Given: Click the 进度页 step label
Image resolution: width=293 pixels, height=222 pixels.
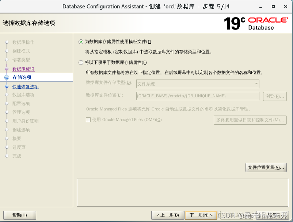Looking at the screenshot, I should 19,147.
